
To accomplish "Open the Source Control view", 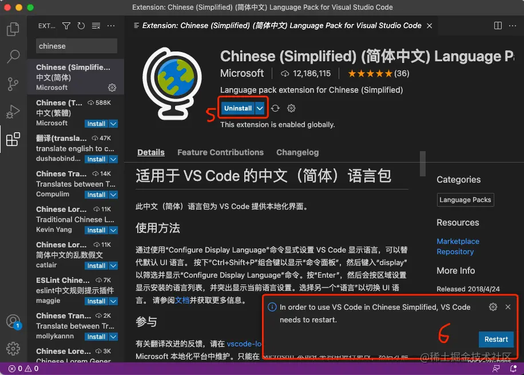I will coord(13,84).
